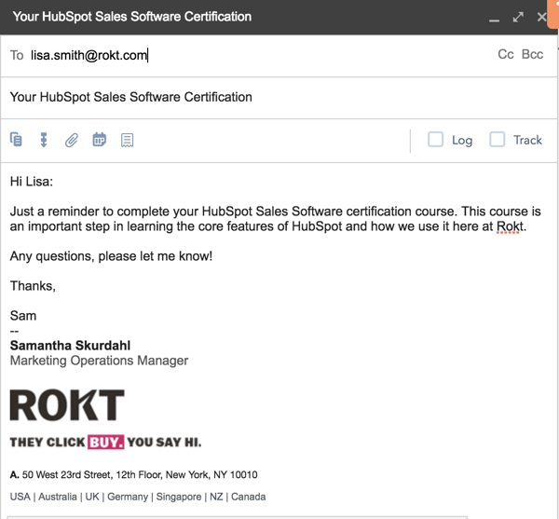
Task: Click the To field with lisa.smith@rokt.com
Action: click(x=89, y=56)
